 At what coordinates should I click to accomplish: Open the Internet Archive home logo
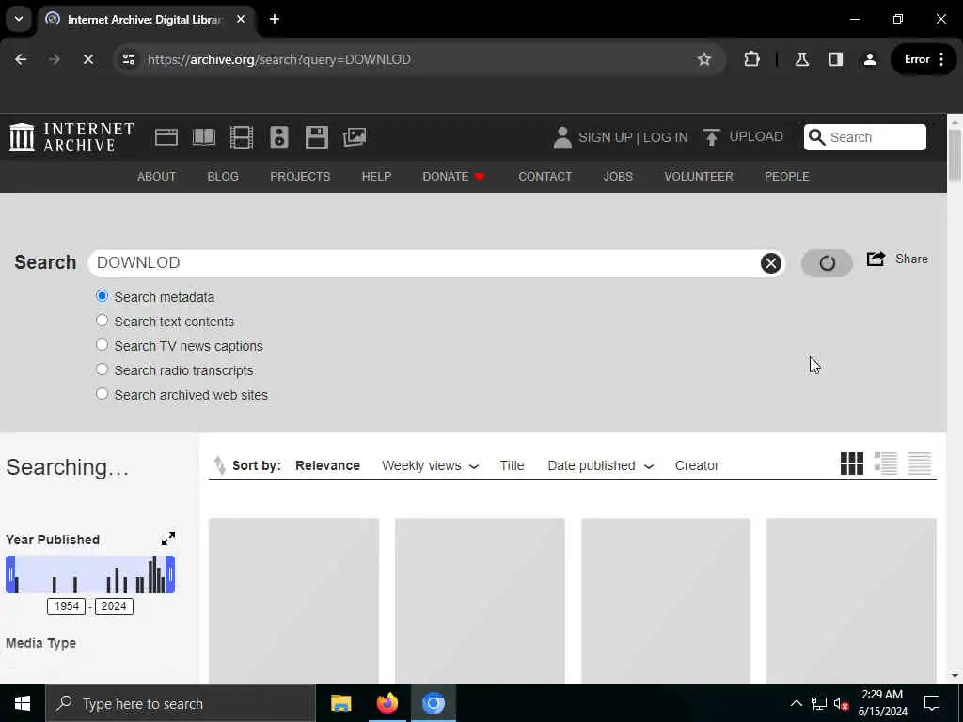[71, 137]
